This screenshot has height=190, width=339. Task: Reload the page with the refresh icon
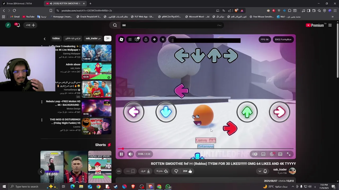[14, 11]
